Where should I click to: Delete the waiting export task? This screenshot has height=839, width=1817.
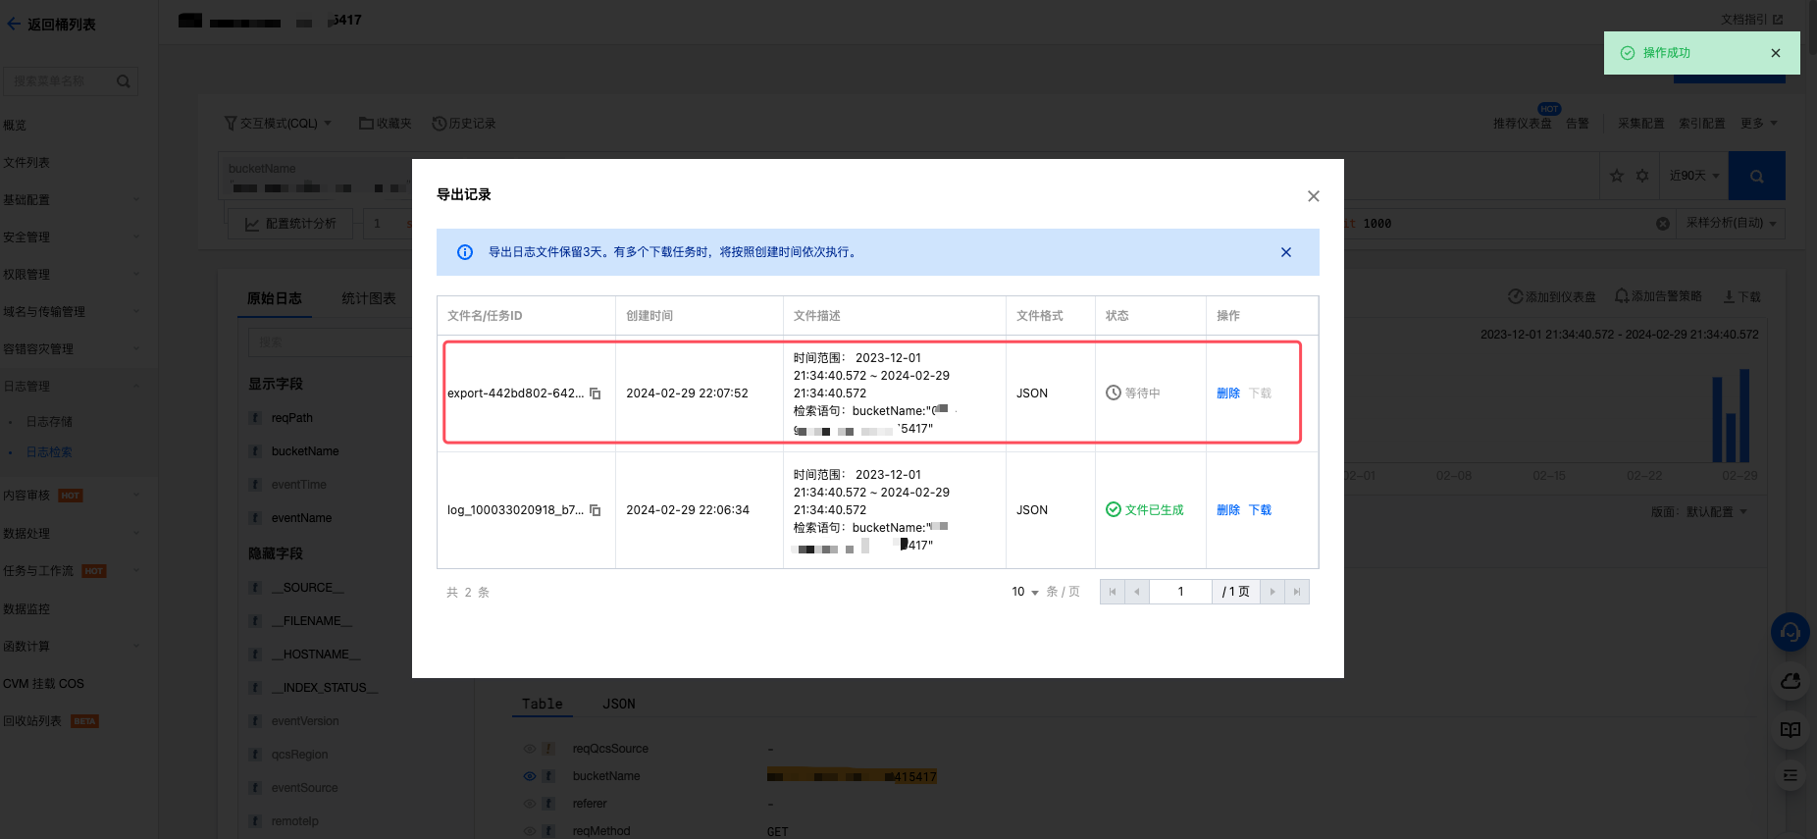click(x=1227, y=393)
